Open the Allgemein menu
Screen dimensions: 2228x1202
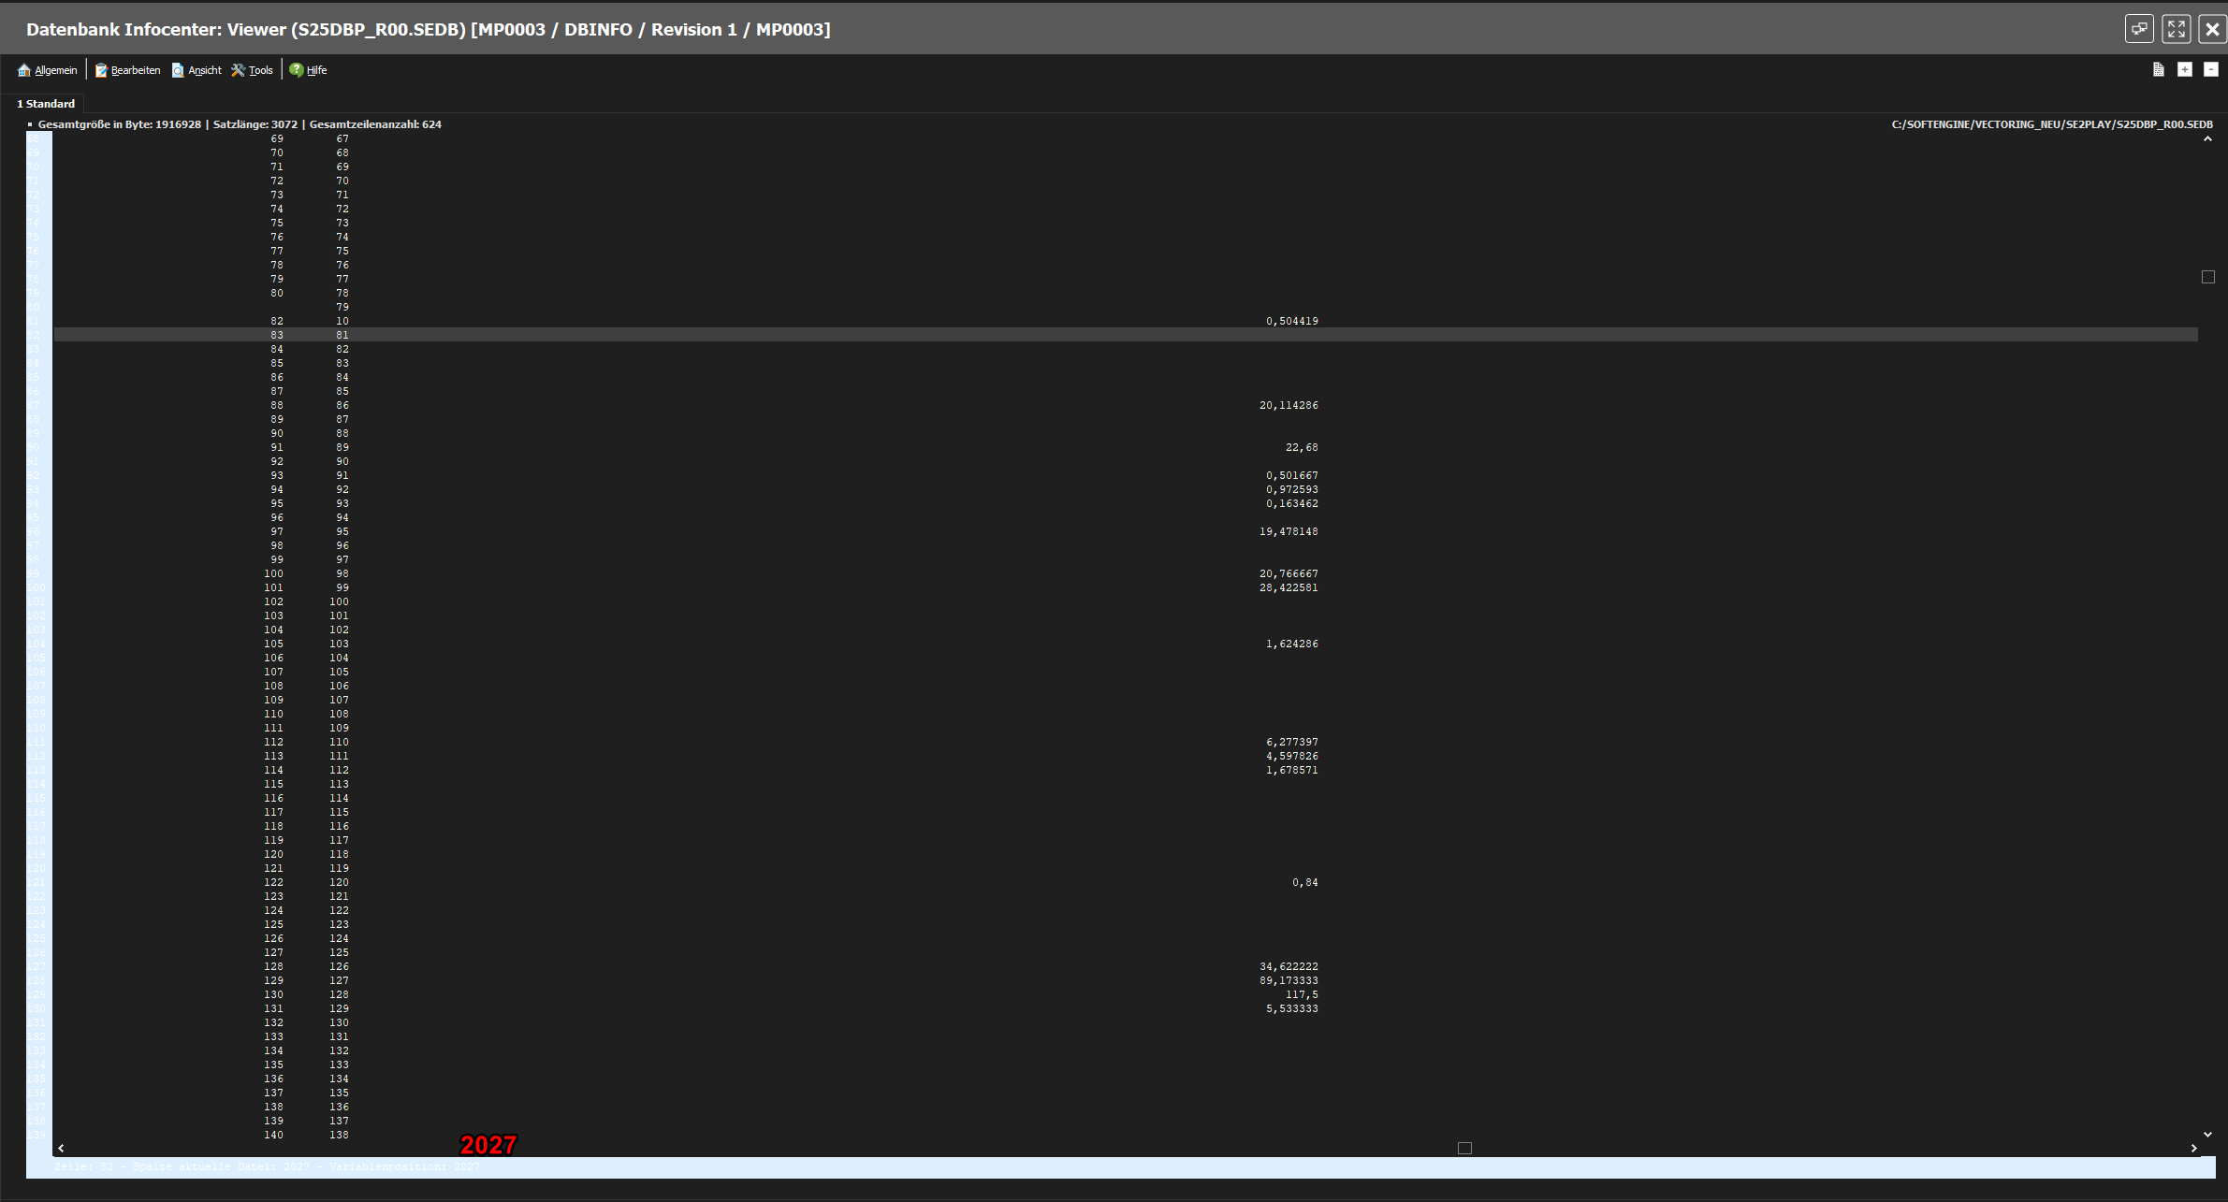(x=48, y=70)
